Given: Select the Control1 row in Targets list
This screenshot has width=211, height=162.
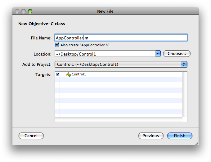Looking at the screenshot, I should click(119, 74).
